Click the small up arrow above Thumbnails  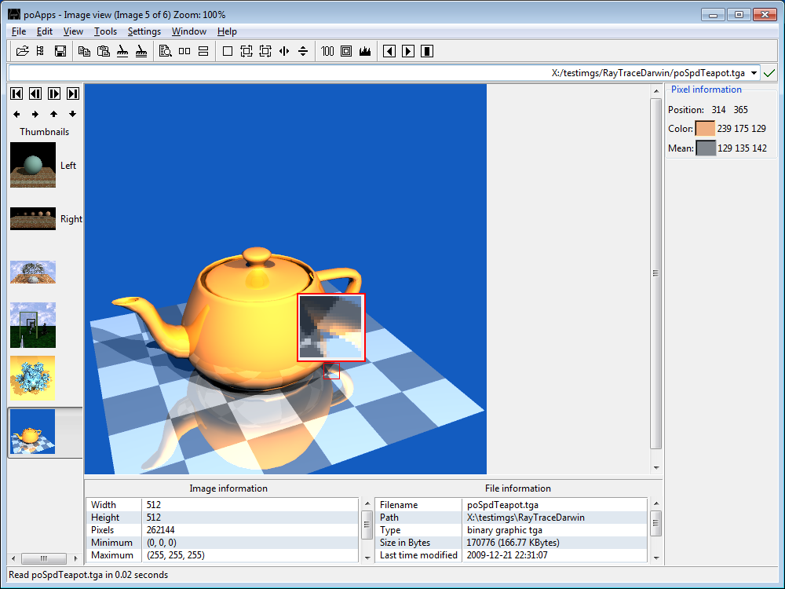coord(54,114)
